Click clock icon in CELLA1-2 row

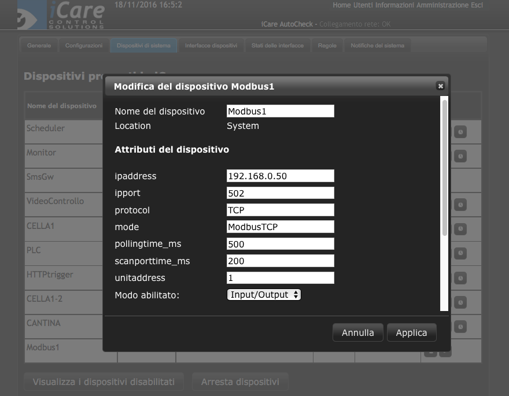click(x=460, y=302)
